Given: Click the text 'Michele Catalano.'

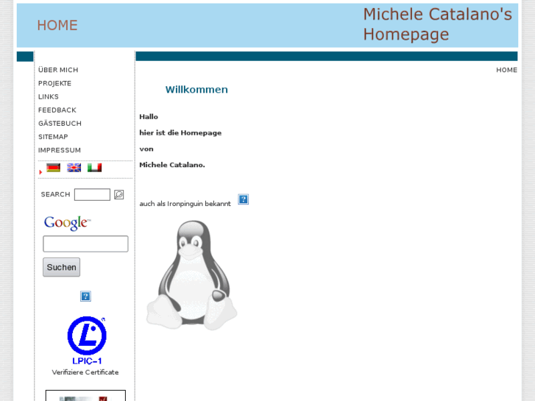Looking at the screenshot, I should coord(172,165).
